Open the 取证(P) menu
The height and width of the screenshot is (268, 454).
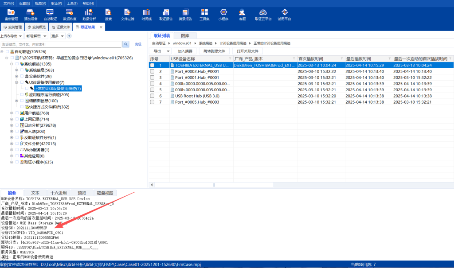pos(56,3)
